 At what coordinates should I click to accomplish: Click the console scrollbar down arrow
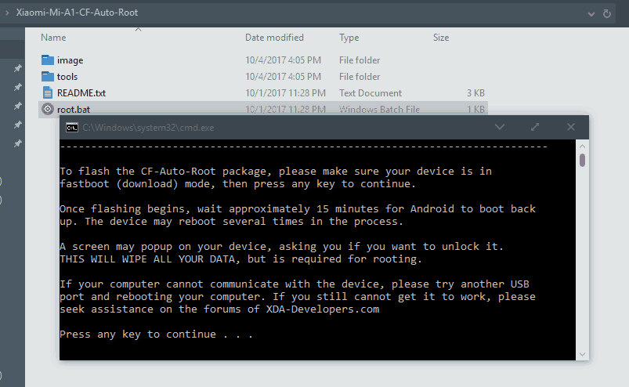[x=582, y=354]
